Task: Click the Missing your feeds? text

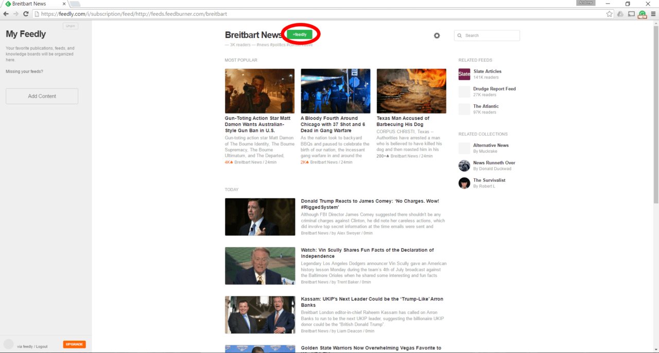Action: point(24,71)
